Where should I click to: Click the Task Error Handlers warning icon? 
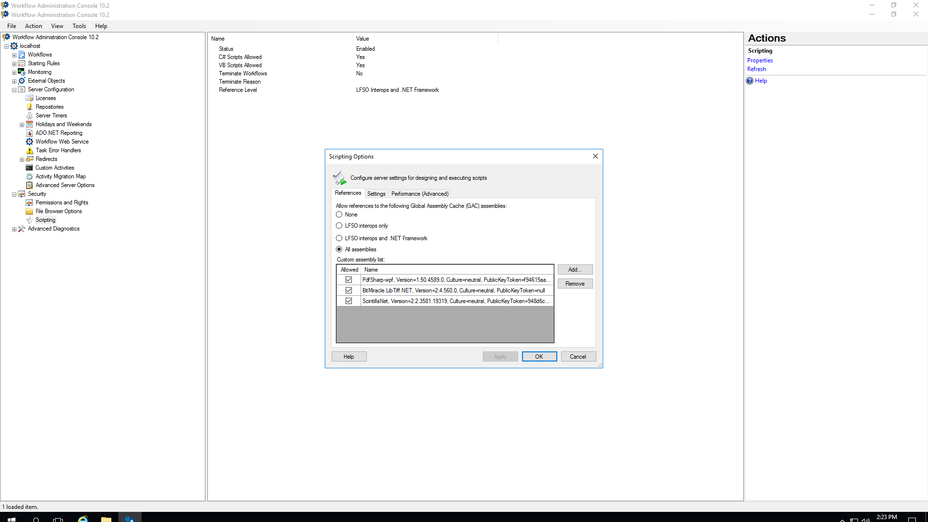click(x=29, y=151)
